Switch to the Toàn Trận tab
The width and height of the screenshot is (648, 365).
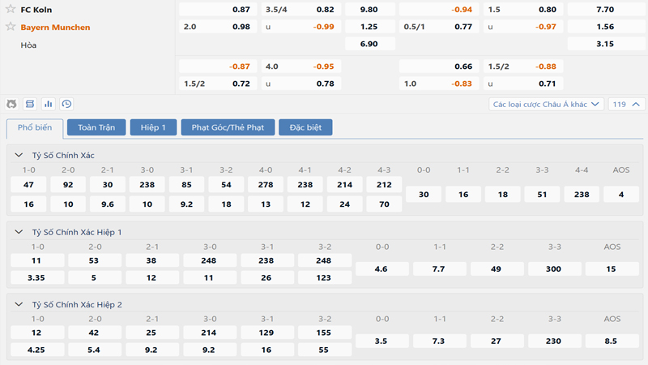click(96, 127)
